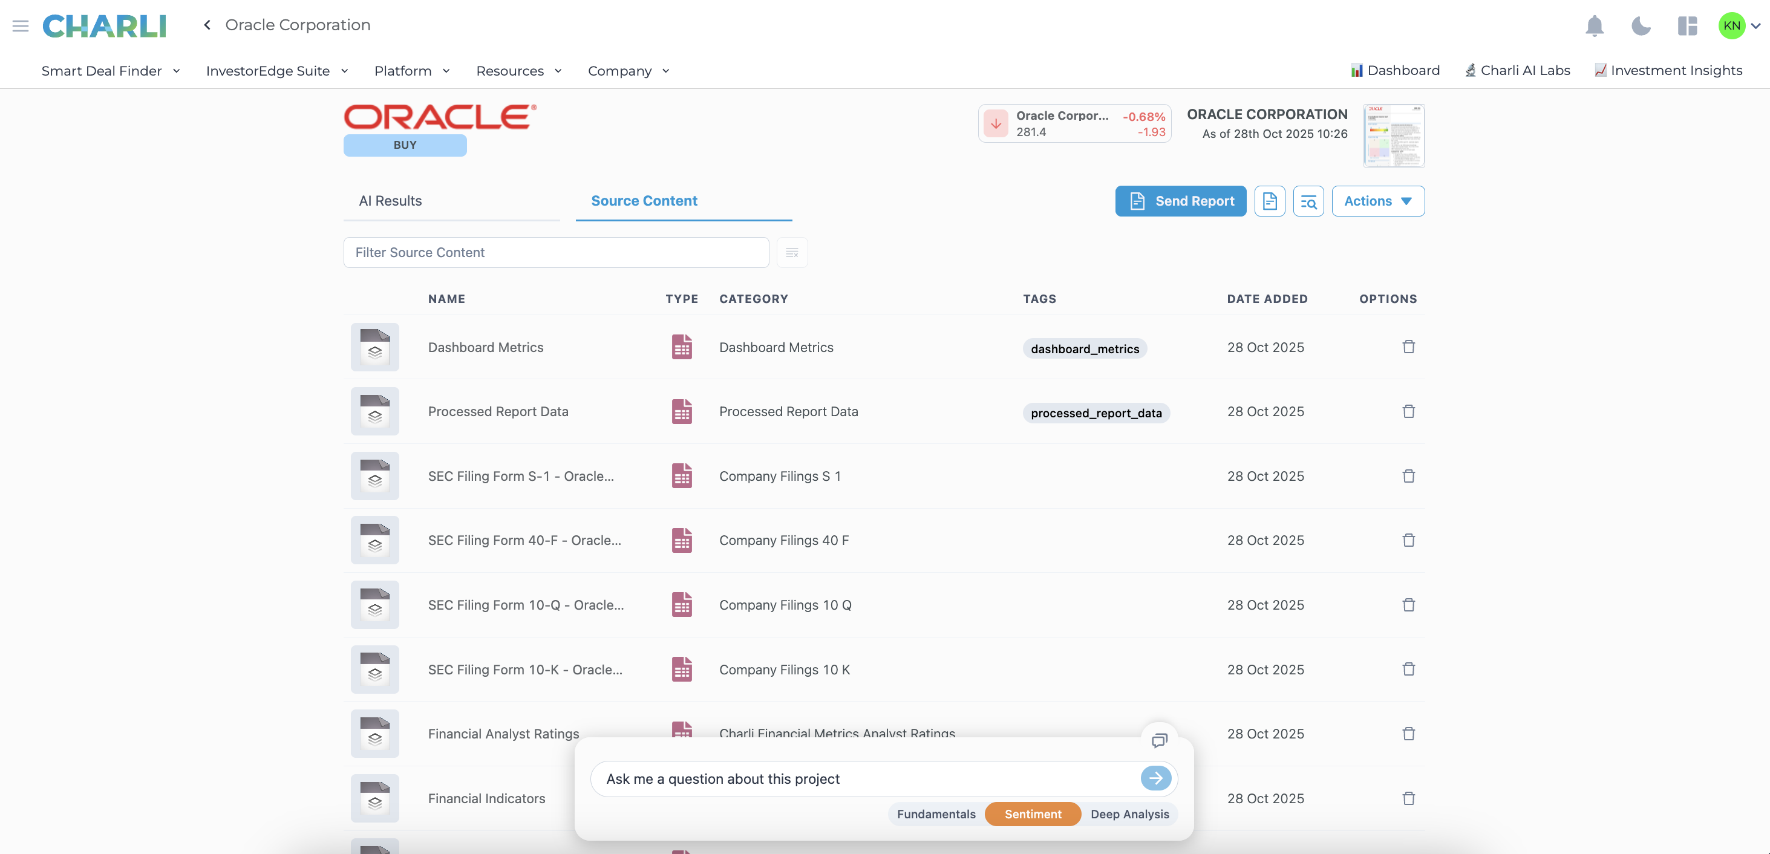Click SEC Filing Form S-1 file thumbnail
The image size is (1770, 854).
(x=374, y=475)
